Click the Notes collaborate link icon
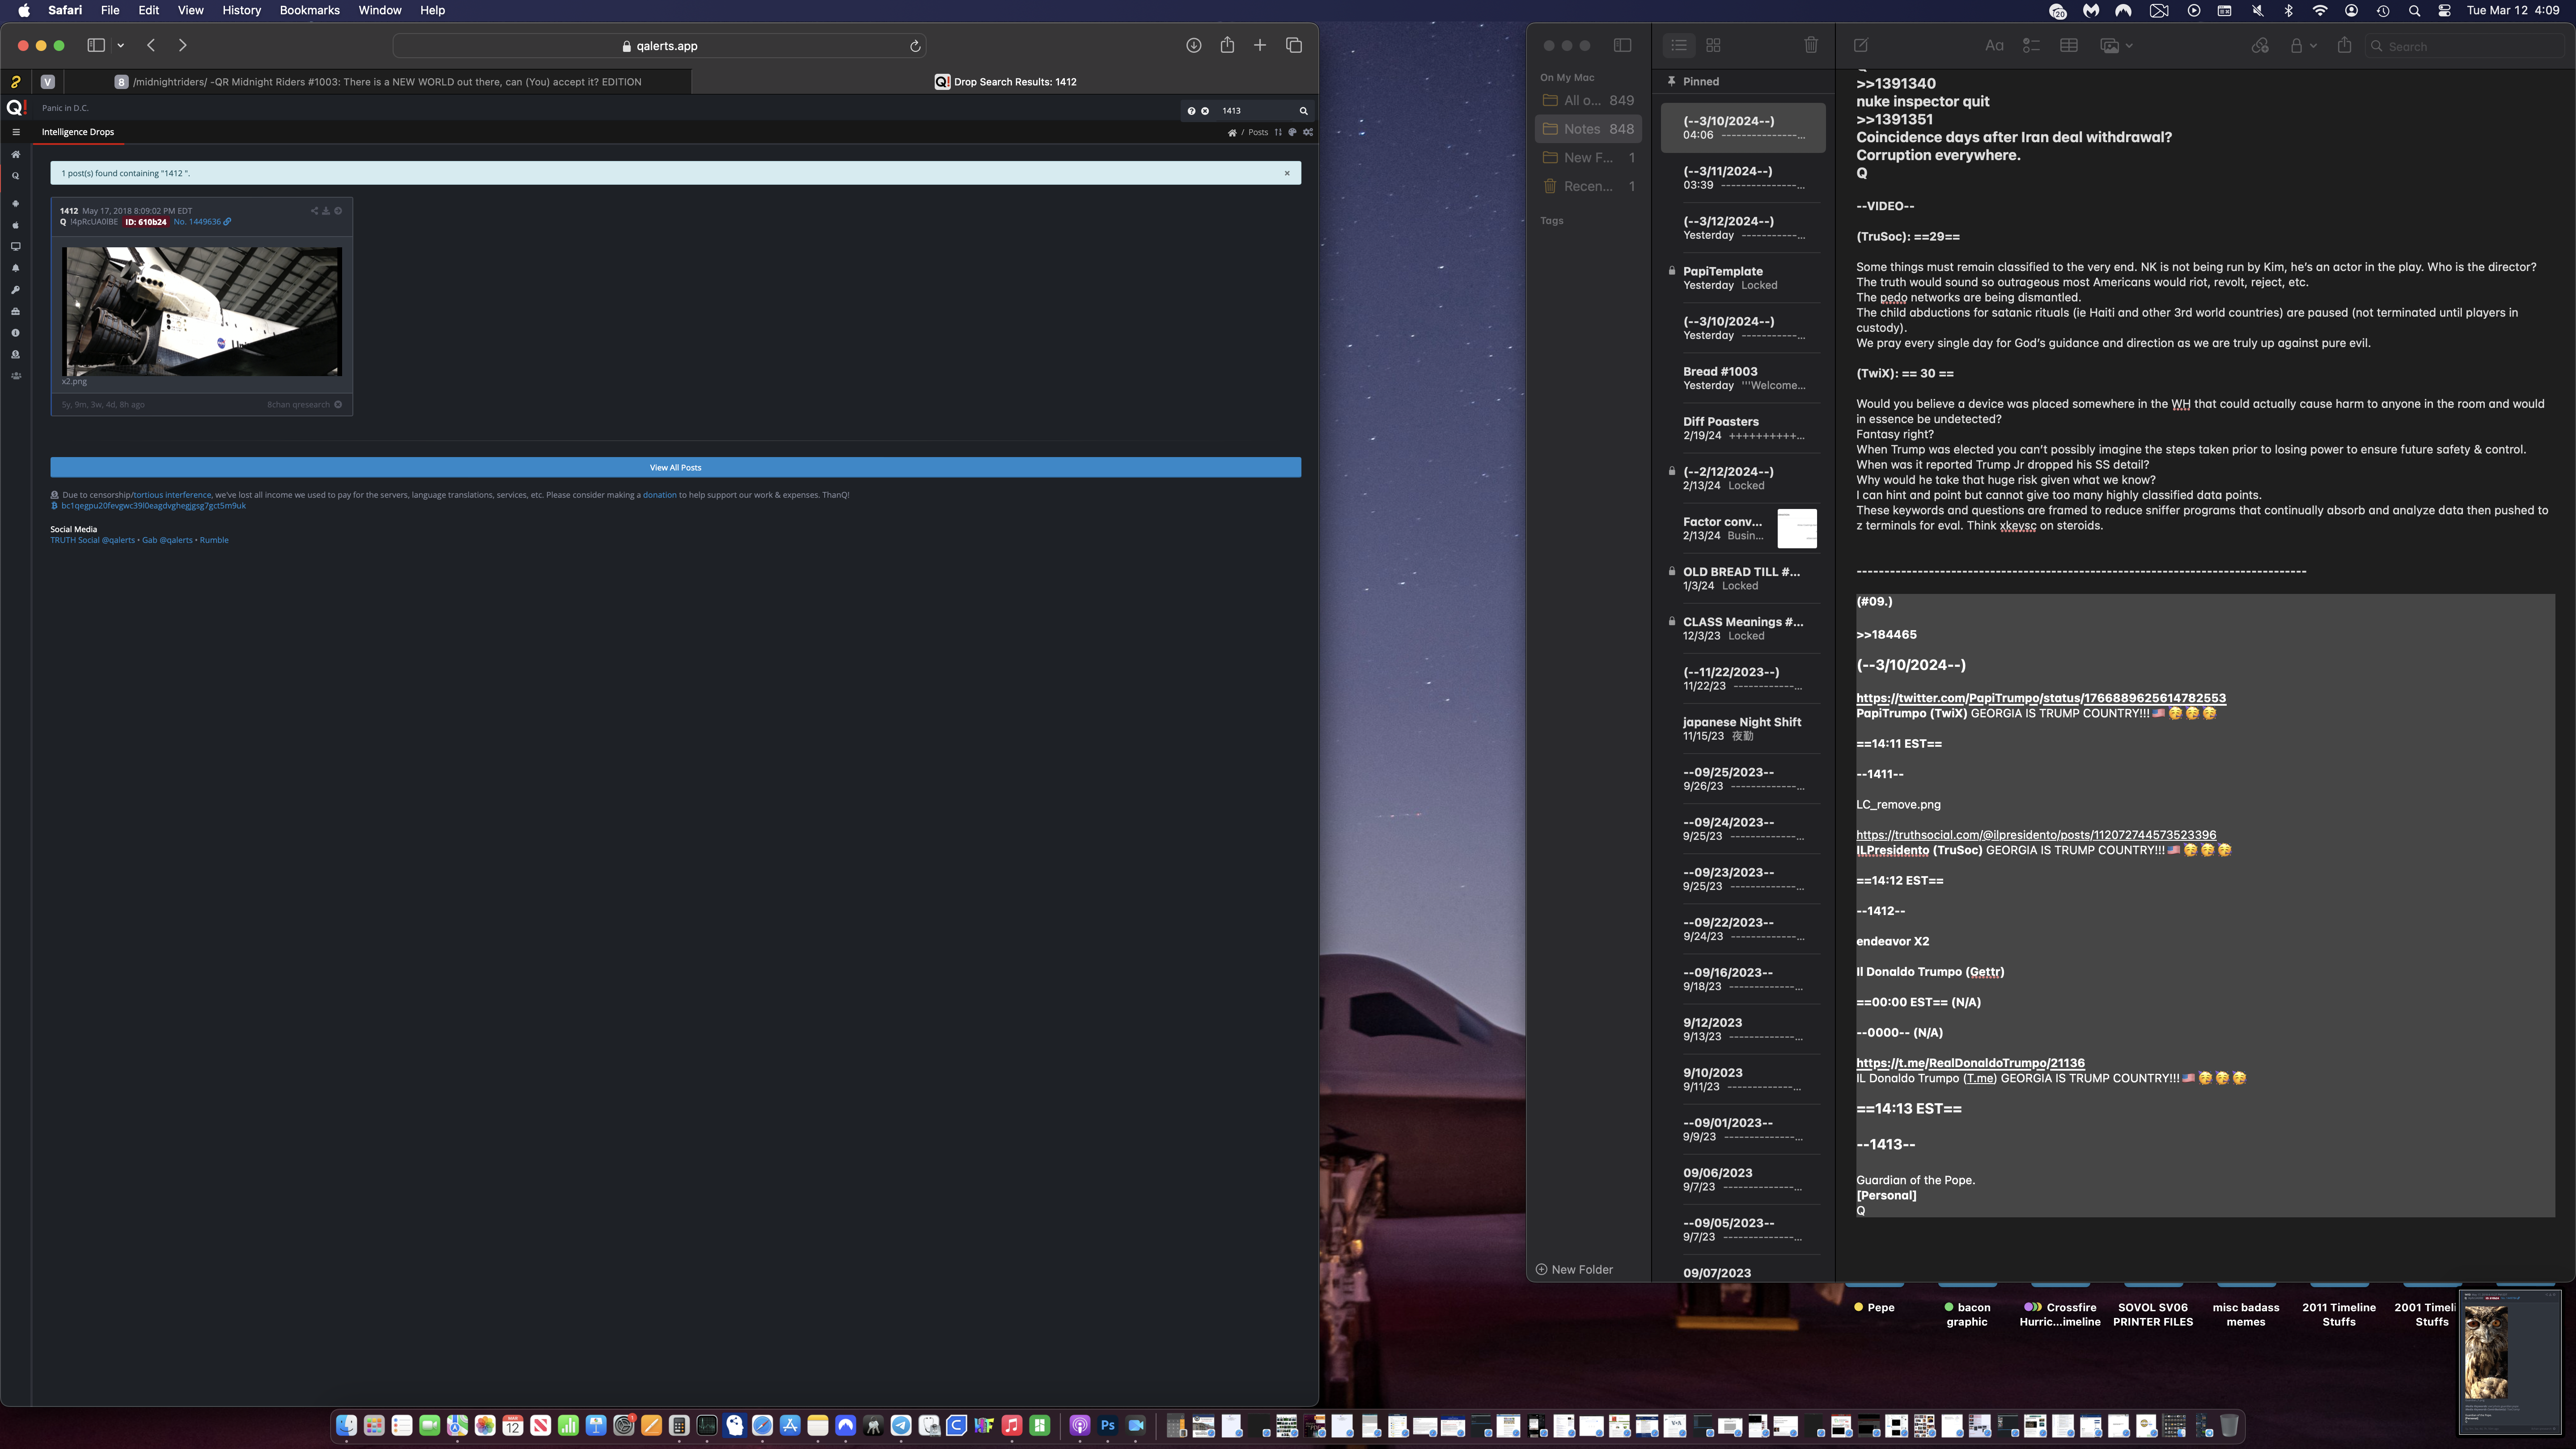This screenshot has height=1449, width=2576. (2259, 45)
